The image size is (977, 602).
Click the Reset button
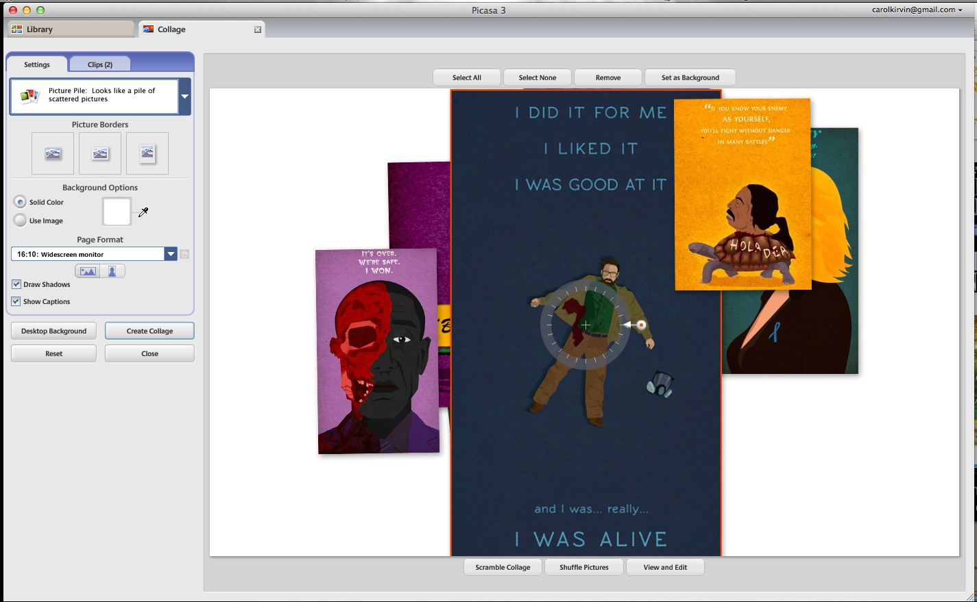coord(53,353)
